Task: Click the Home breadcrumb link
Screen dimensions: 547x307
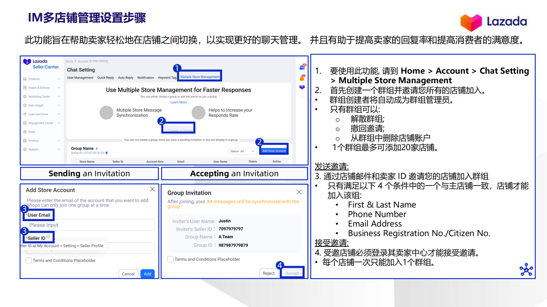Action: [69, 61]
